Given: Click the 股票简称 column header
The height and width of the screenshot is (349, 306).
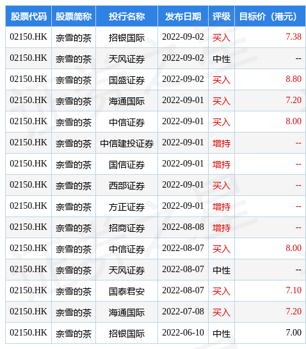Looking at the screenshot, I should [74, 17].
